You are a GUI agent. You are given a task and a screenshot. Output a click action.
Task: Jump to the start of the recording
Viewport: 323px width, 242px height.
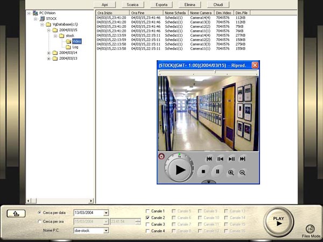pyautogui.click(x=209, y=159)
